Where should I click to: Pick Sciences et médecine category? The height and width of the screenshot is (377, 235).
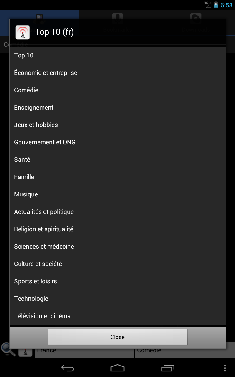pyautogui.click(x=118, y=247)
